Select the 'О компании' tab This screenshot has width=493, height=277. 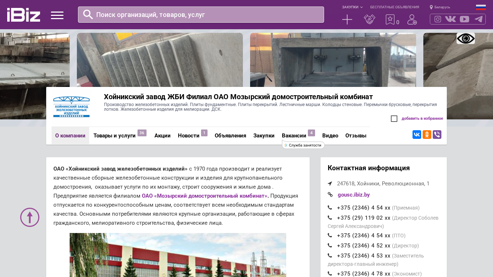[x=70, y=136]
